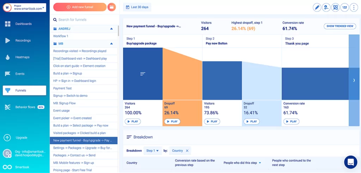Click the Recordings play icon in sidebar
The height and width of the screenshot is (173, 361).
coord(7,41)
